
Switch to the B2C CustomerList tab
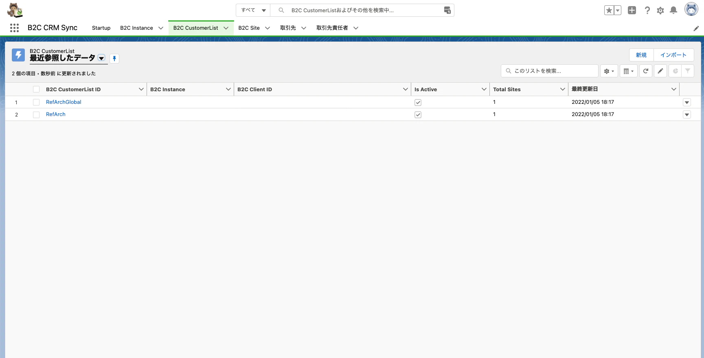pyautogui.click(x=196, y=28)
